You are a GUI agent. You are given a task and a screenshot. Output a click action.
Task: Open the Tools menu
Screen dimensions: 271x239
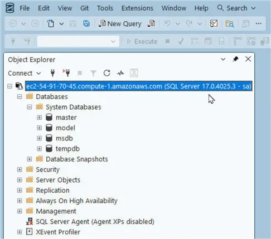(x=105, y=8)
